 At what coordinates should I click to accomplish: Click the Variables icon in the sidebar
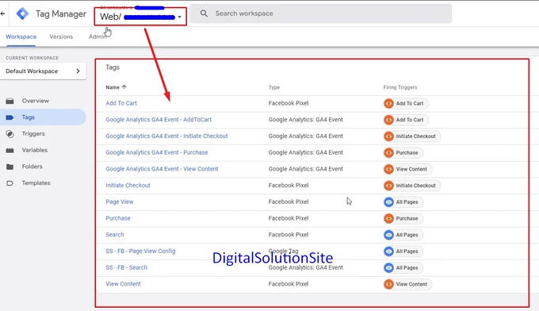tap(10, 150)
